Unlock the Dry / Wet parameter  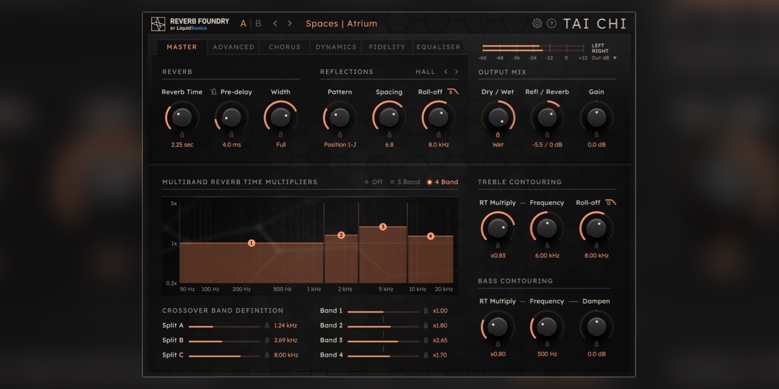tap(498, 135)
